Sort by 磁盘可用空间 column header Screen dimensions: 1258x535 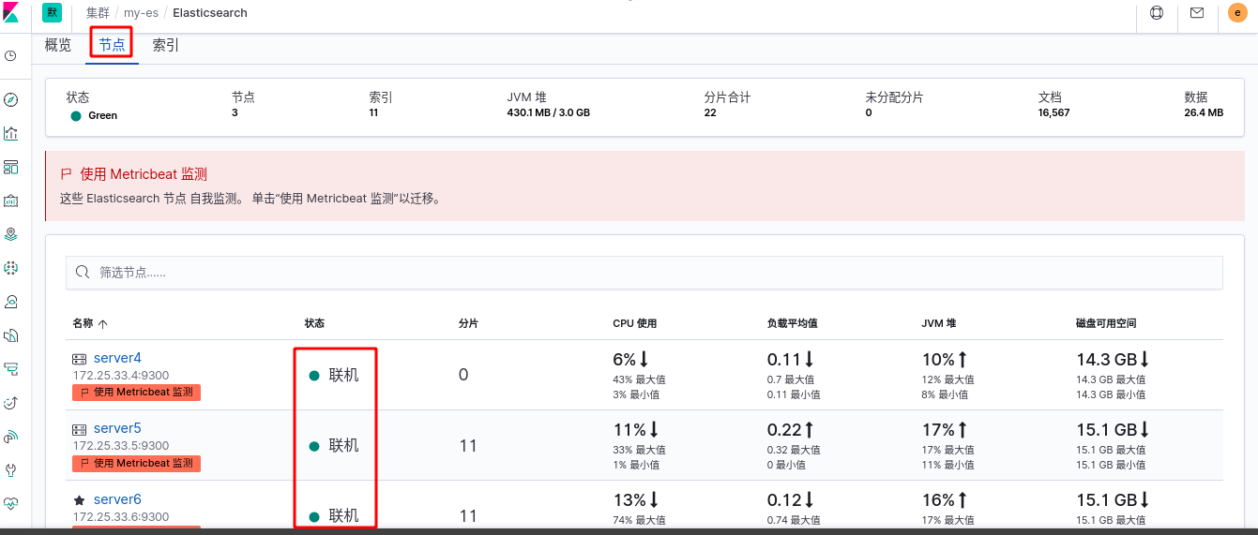coord(1106,323)
